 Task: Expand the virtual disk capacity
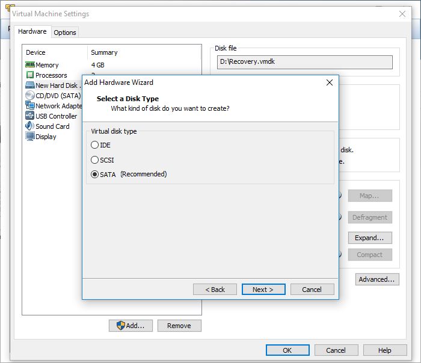[x=370, y=238]
